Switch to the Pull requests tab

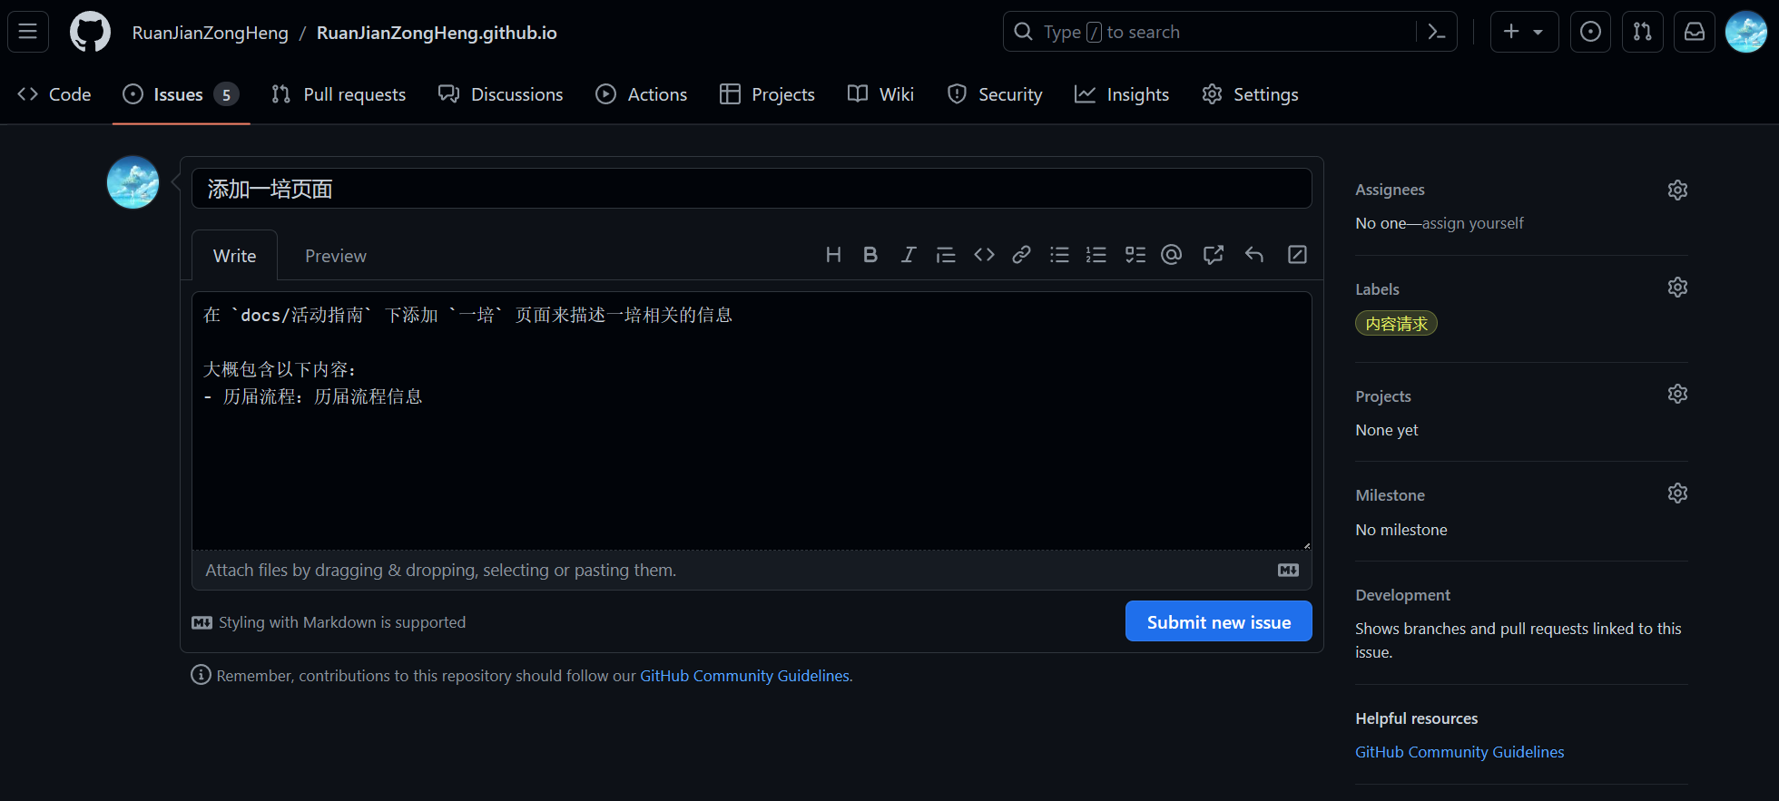pyautogui.click(x=339, y=94)
